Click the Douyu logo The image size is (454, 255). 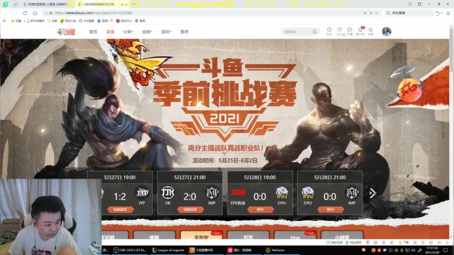tap(66, 32)
